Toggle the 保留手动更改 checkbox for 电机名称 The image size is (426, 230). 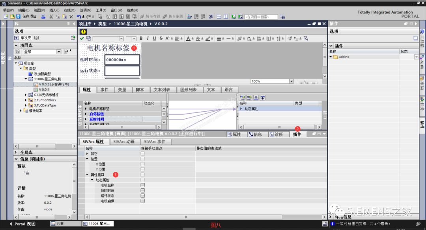coord(143,185)
